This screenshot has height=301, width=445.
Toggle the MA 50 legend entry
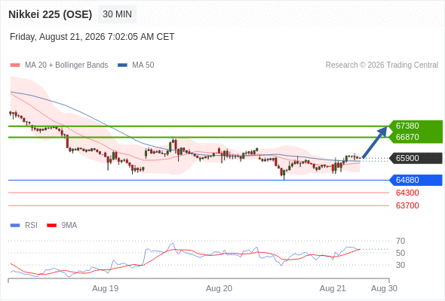click(136, 65)
